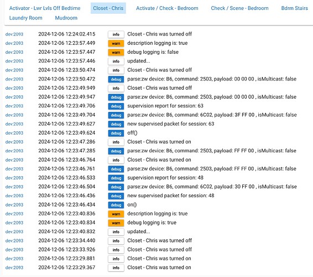Select timestamp 2024-12-06 12:23:46.504
Image resolution: width=313 pixels, height=277 pixels.
(x=67, y=187)
